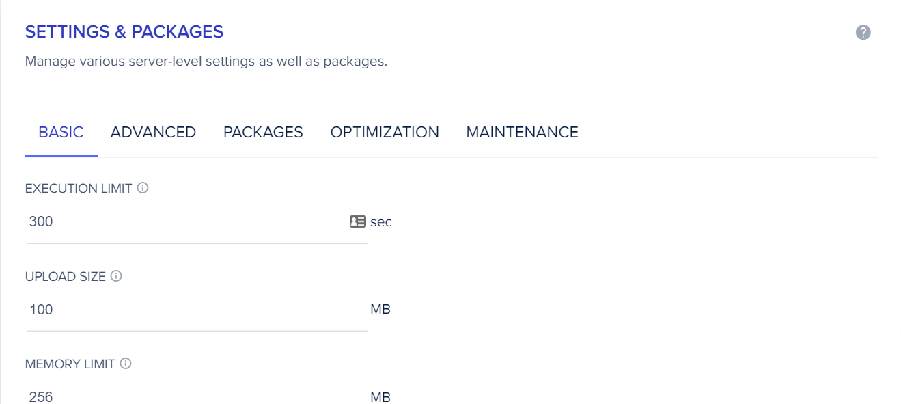Open the Maintenance tab
Viewport: 901px width, 404px height.
point(522,133)
